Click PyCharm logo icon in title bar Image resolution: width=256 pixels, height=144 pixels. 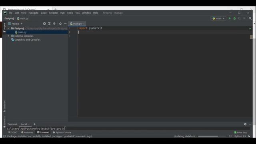coord(5,13)
